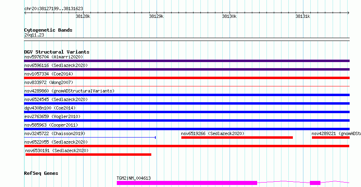
Task: Open the nsv6524545 (Sedlazeck2020) blue bar
Action: click(187, 103)
